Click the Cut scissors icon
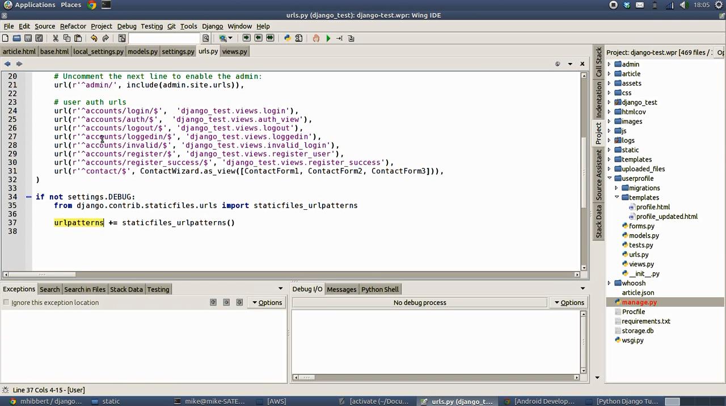726x406 pixels. click(56, 38)
